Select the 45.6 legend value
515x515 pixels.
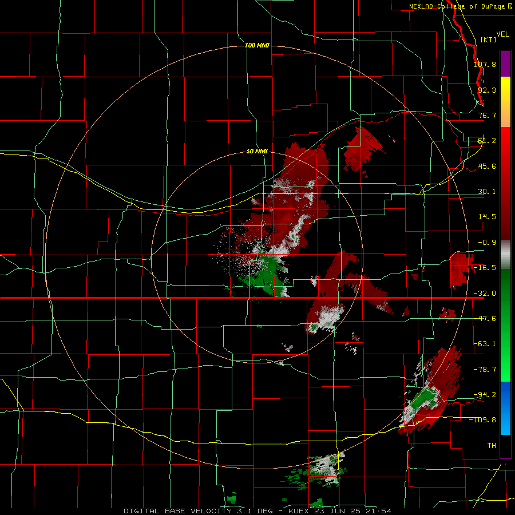tap(487, 166)
